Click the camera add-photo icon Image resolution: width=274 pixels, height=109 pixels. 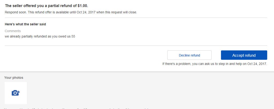(x=16, y=93)
